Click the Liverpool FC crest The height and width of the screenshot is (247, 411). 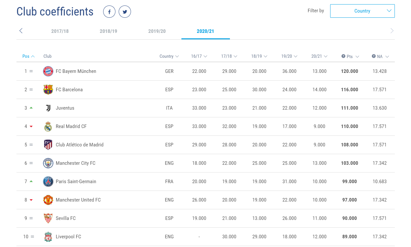[x=48, y=237]
